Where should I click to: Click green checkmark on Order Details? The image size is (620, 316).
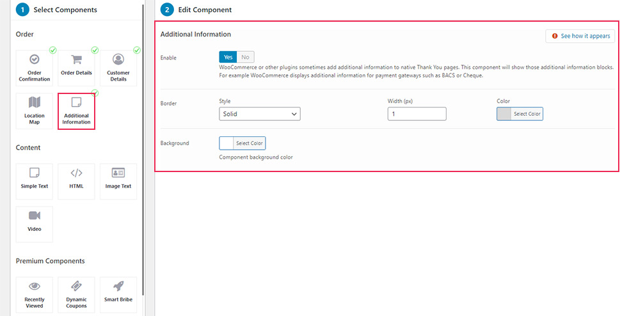click(x=95, y=51)
